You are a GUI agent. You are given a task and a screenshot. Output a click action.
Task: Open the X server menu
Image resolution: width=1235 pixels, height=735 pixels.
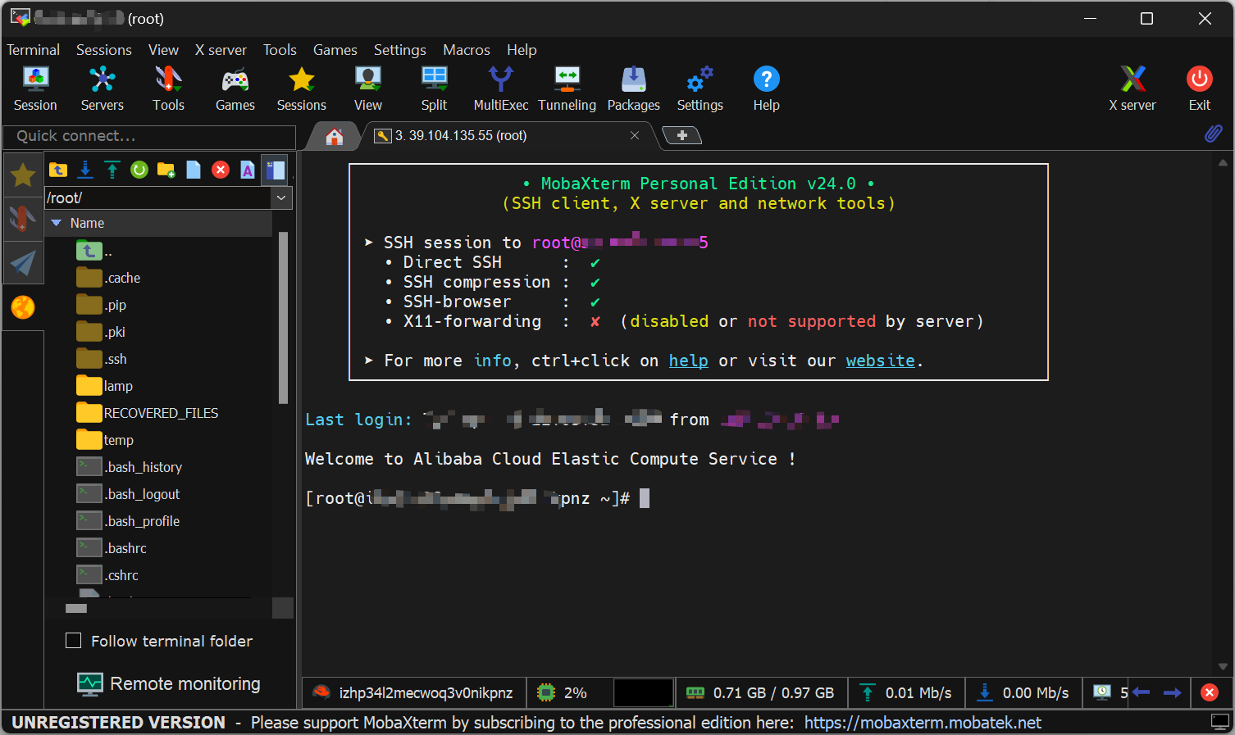(x=221, y=50)
